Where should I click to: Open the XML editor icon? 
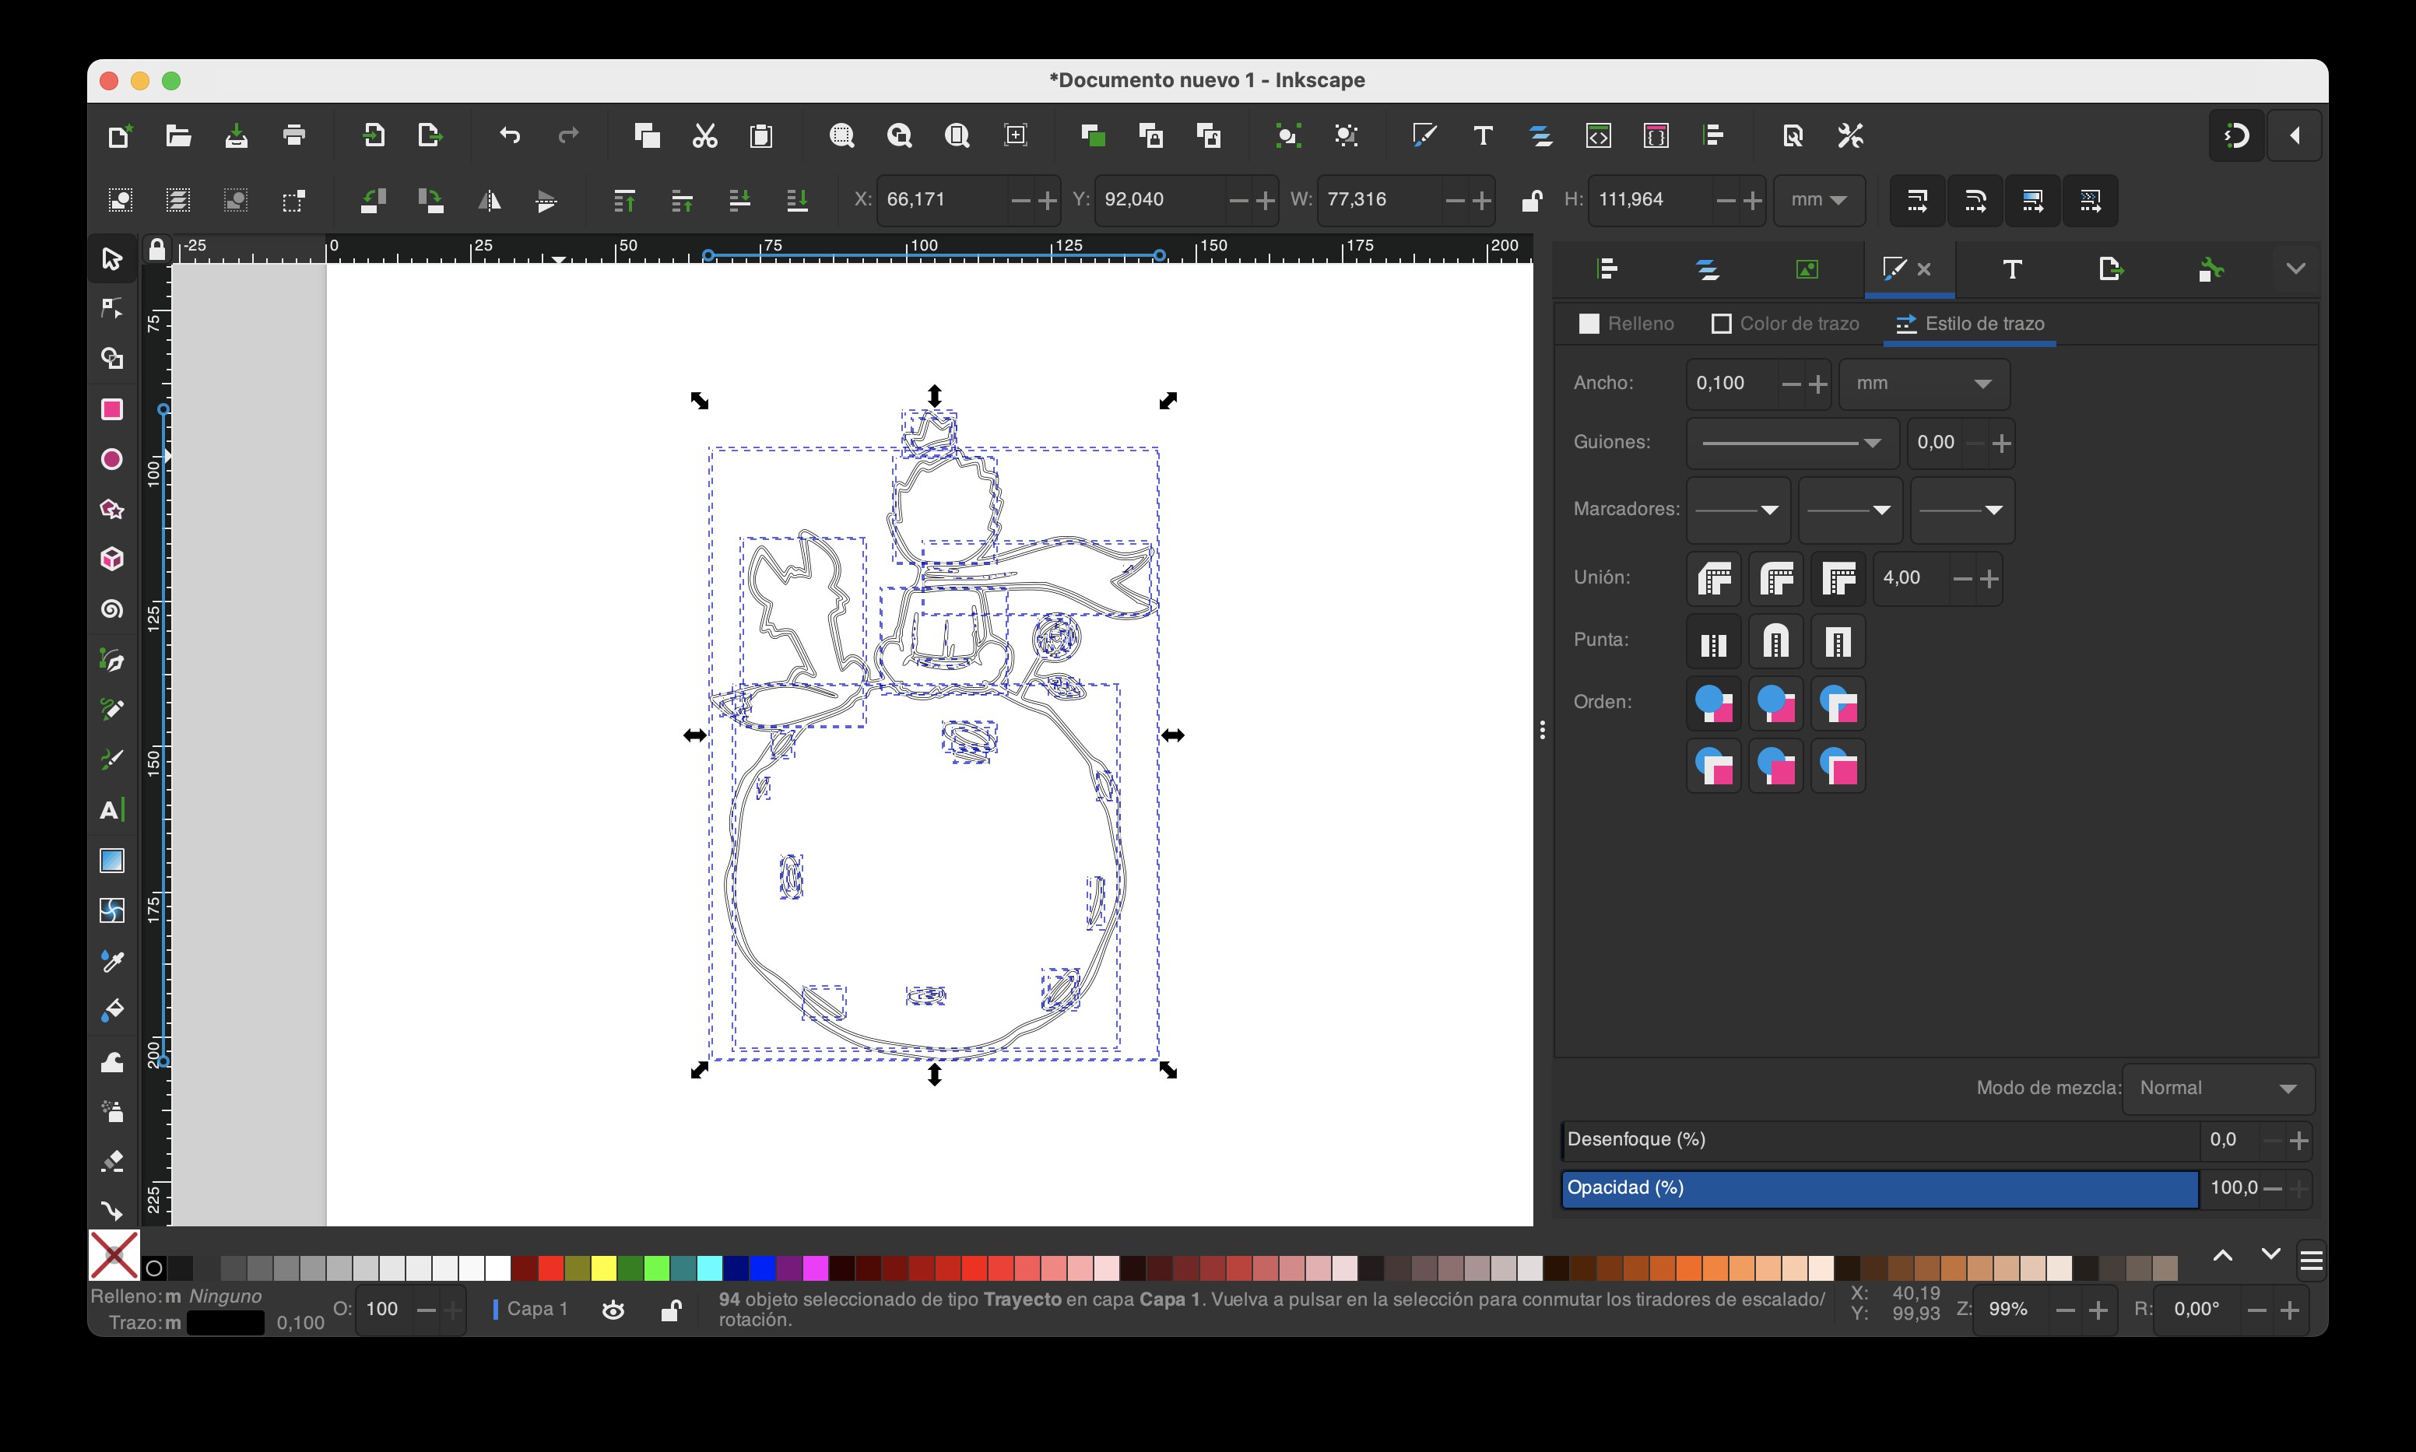click(1598, 135)
